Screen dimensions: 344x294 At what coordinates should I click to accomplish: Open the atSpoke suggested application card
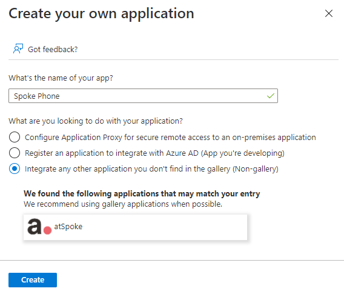(136, 227)
